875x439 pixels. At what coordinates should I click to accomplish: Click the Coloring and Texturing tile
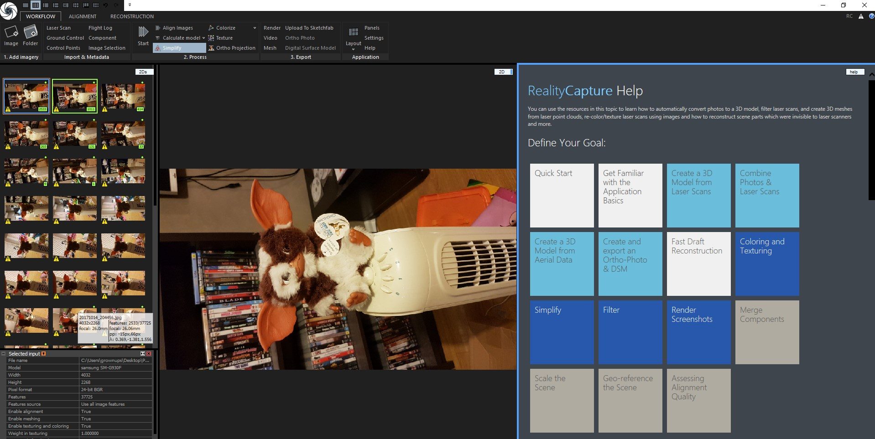767,264
